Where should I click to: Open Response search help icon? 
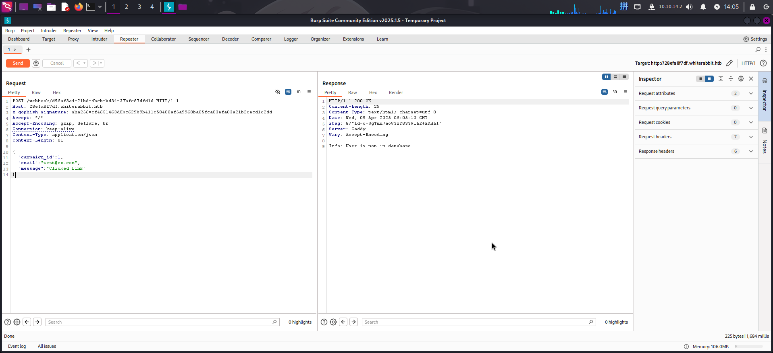(x=324, y=322)
